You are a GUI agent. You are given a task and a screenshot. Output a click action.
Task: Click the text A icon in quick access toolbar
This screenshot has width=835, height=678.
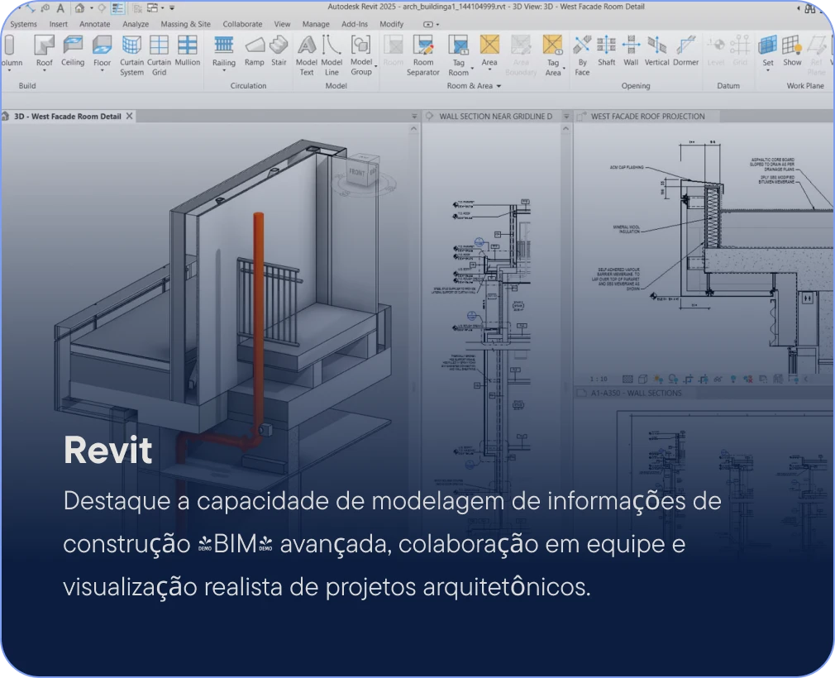tap(60, 8)
